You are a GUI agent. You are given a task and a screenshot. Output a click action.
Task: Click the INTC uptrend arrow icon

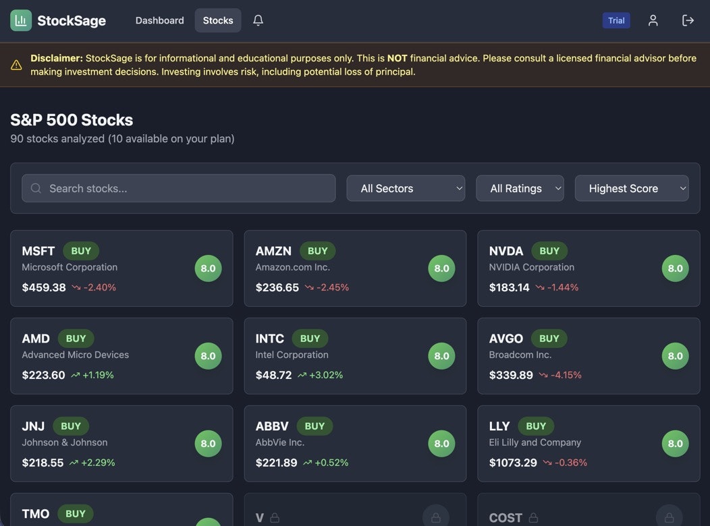pyautogui.click(x=302, y=375)
